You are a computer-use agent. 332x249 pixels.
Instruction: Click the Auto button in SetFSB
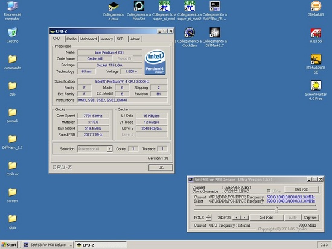[293, 217]
